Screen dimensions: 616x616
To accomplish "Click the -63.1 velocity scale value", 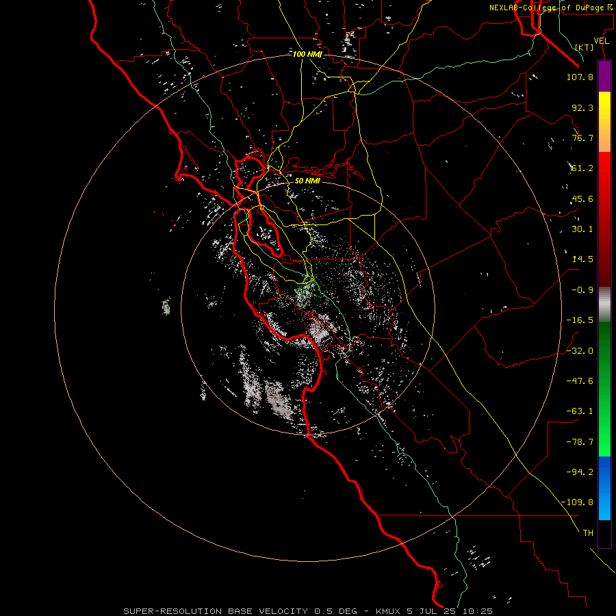I will coord(580,411).
